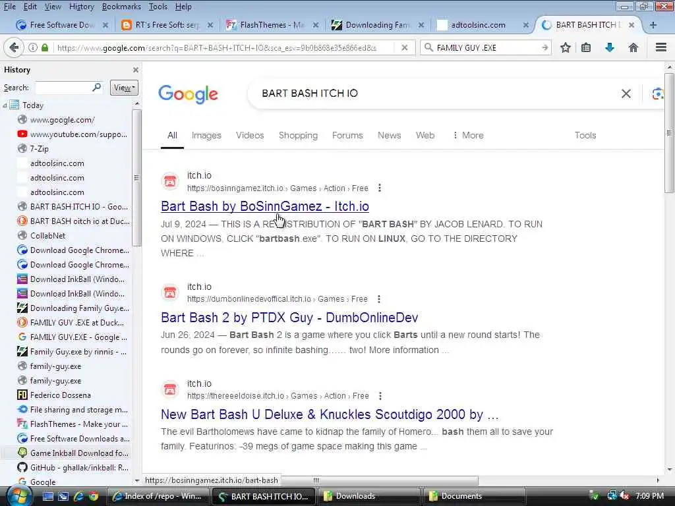
Task: Bookmark this page with the star icon
Action: point(565,47)
